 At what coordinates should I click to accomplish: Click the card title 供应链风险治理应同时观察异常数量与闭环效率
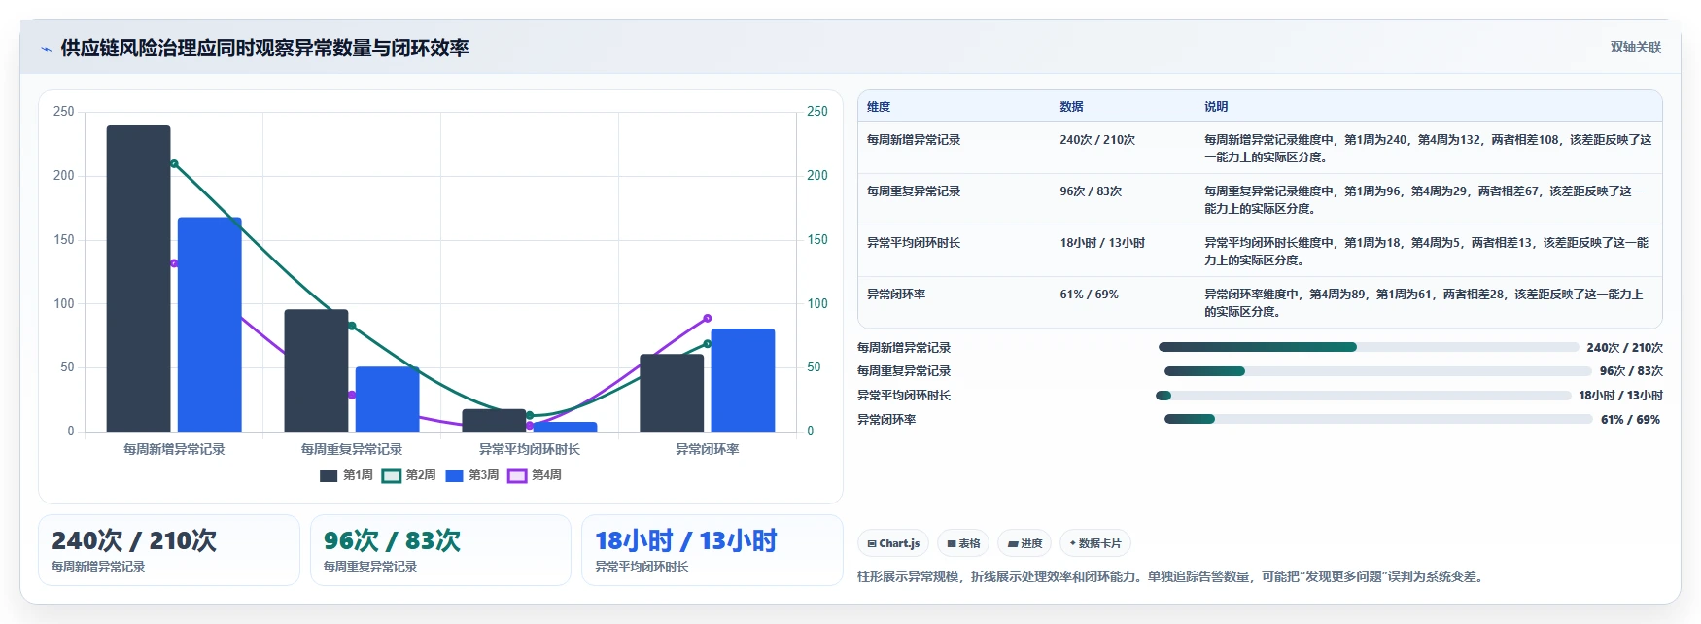(x=264, y=49)
